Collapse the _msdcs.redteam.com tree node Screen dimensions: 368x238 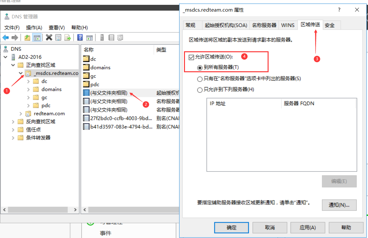coord(21,73)
